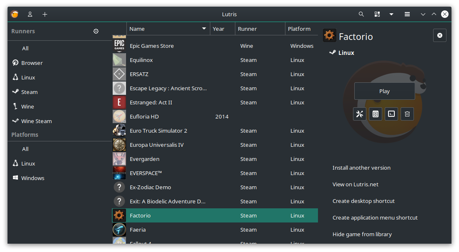The height and width of the screenshot is (252, 459).
Task: Click the drive-shaped icon next to the tools icon
Action: click(x=375, y=114)
